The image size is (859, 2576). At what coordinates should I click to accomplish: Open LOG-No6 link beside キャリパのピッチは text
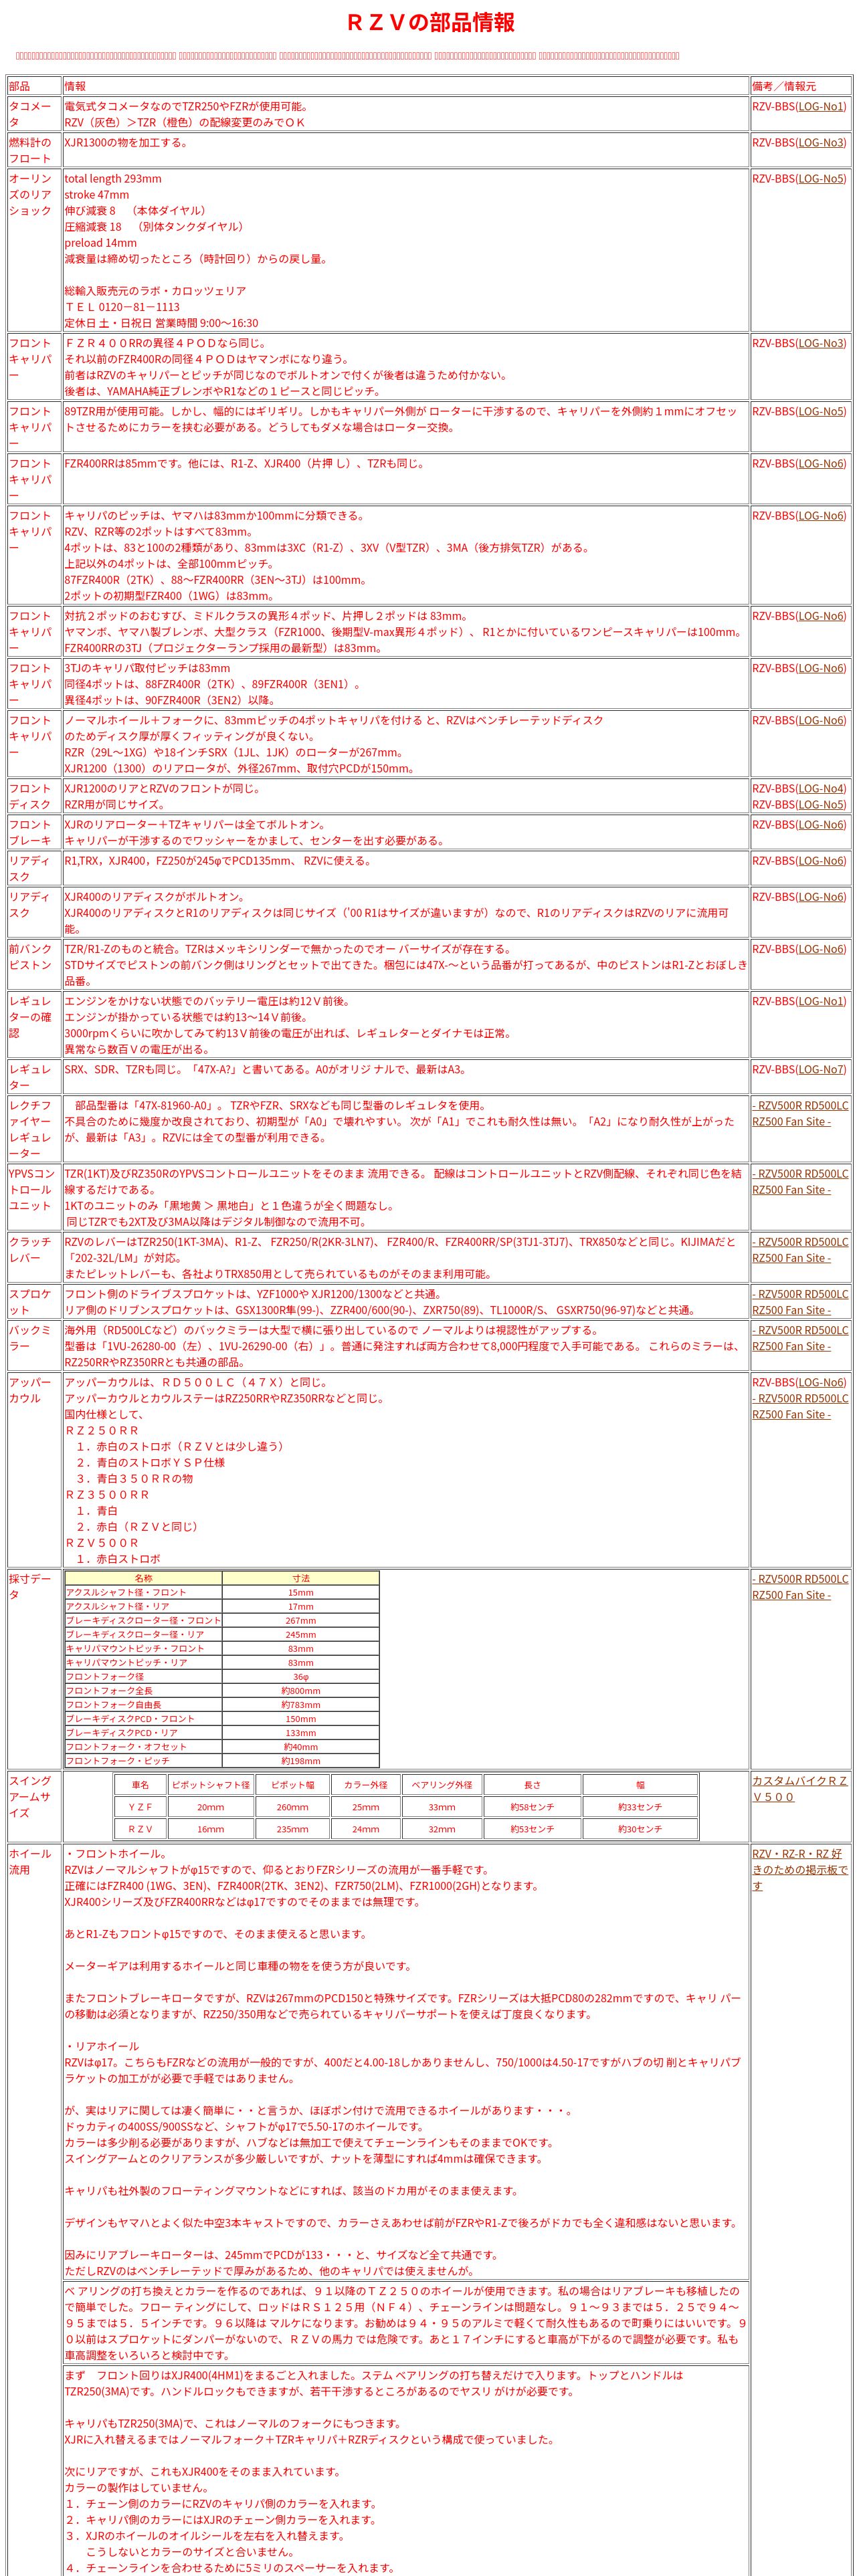coord(821,515)
